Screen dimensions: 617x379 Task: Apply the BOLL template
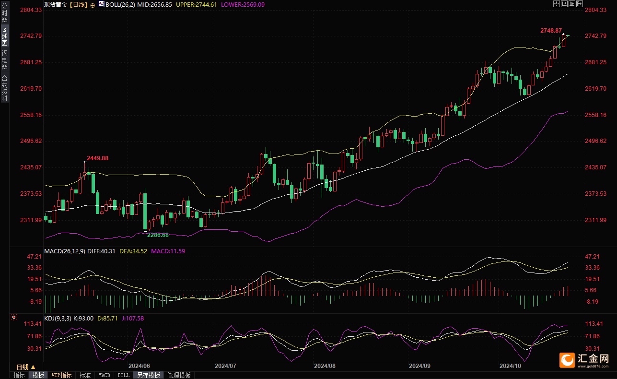[123, 375]
